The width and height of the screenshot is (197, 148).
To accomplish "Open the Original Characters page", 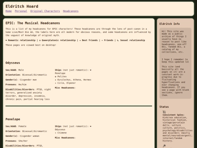I will [45, 11].
